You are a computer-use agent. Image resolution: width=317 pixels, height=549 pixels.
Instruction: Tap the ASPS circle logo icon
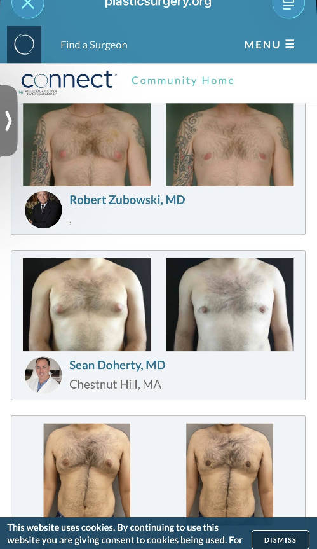[x=24, y=45]
